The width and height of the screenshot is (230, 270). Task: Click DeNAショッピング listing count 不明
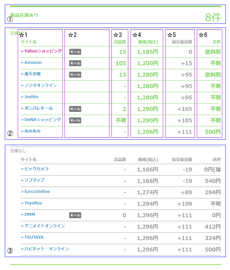(x=121, y=120)
